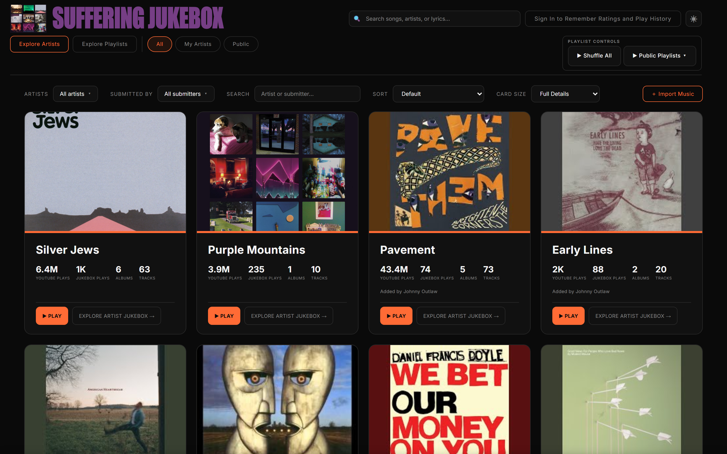
Task: Play Silver Jews
Action: coord(52,316)
